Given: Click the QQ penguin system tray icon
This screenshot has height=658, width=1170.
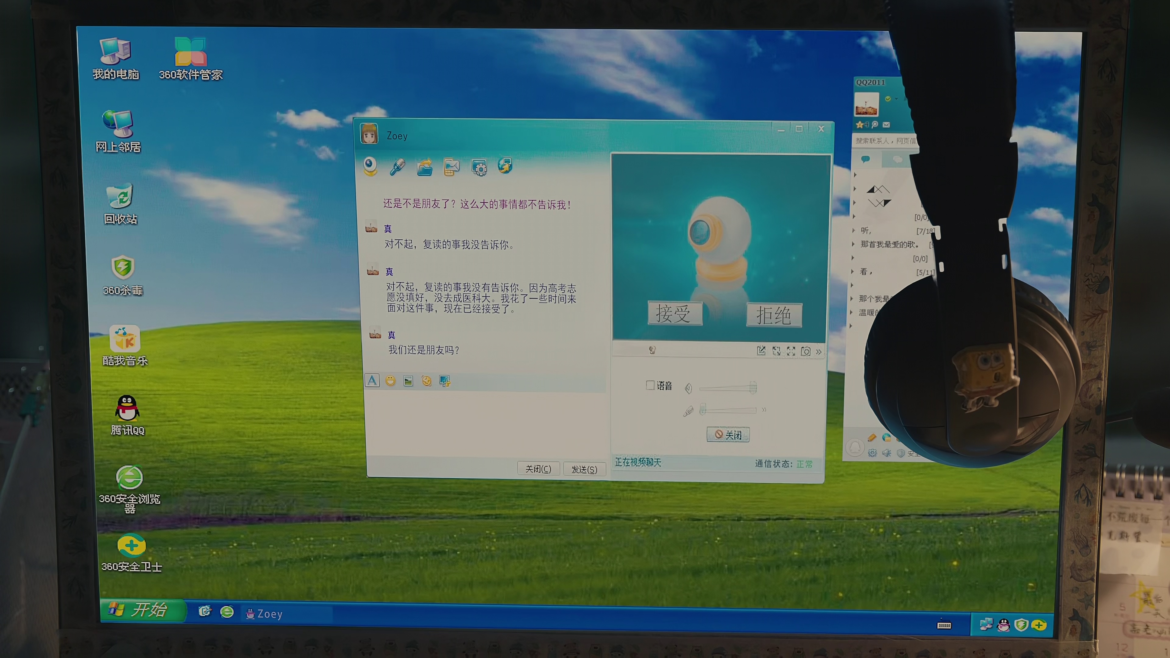Looking at the screenshot, I should [1003, 626].
